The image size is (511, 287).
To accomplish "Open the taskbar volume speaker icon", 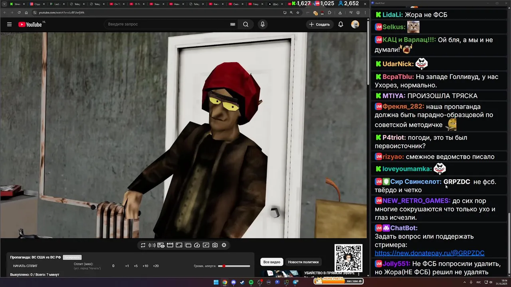I will pos(491,282).
